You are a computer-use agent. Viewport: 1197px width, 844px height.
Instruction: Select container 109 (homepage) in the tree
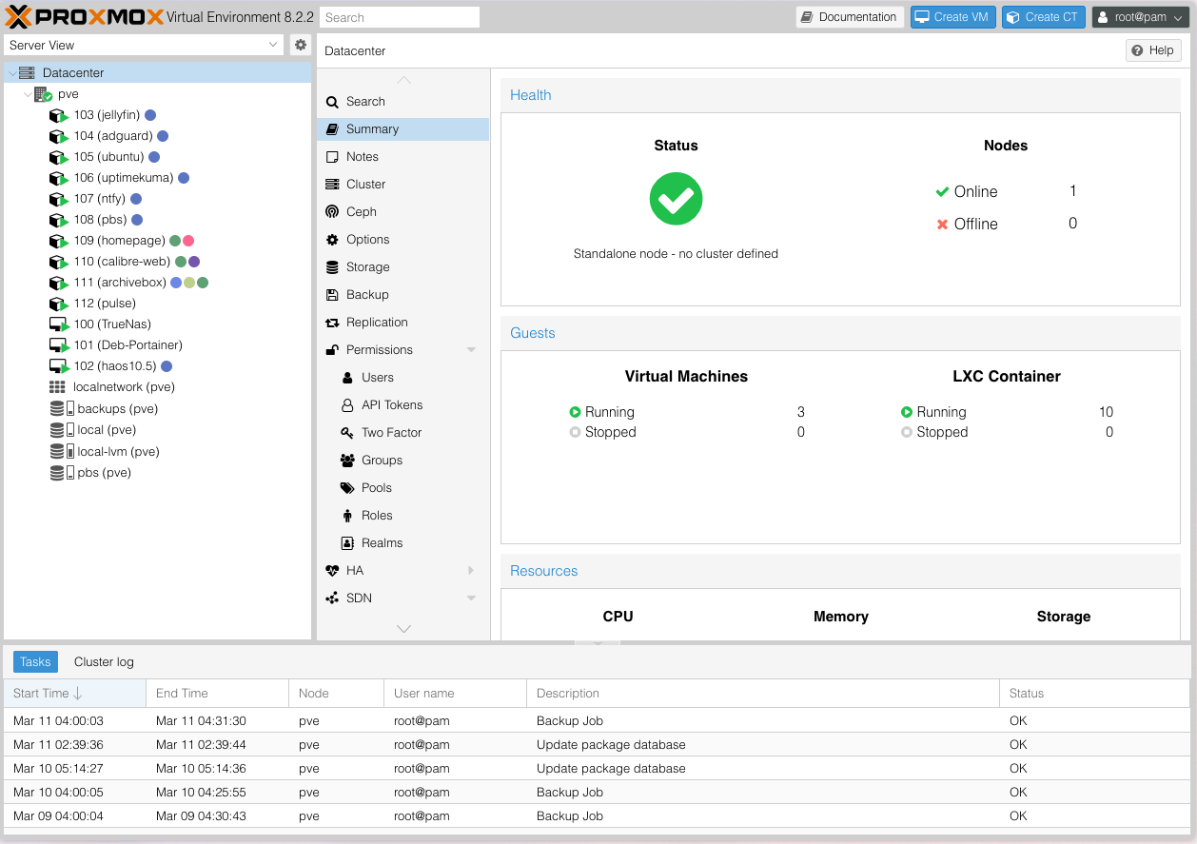pos(118,240)
